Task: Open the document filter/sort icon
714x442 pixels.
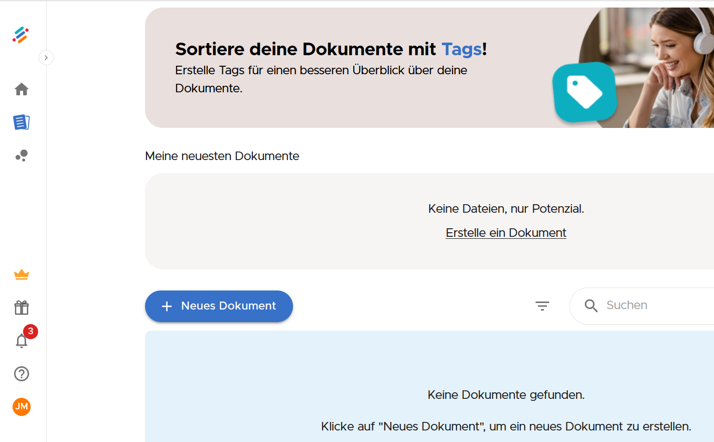Action: [542, 306]
